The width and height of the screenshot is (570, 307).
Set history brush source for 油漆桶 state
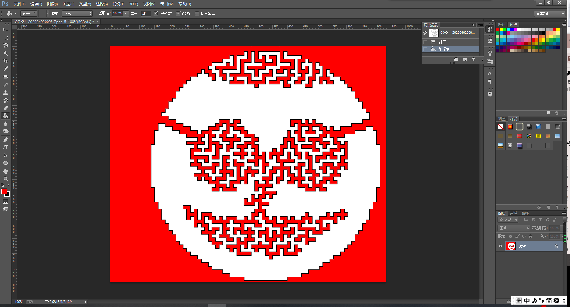coord(425,49)
